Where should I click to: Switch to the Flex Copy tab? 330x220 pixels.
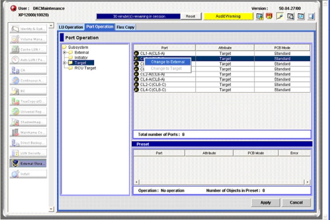coord(125,27)
